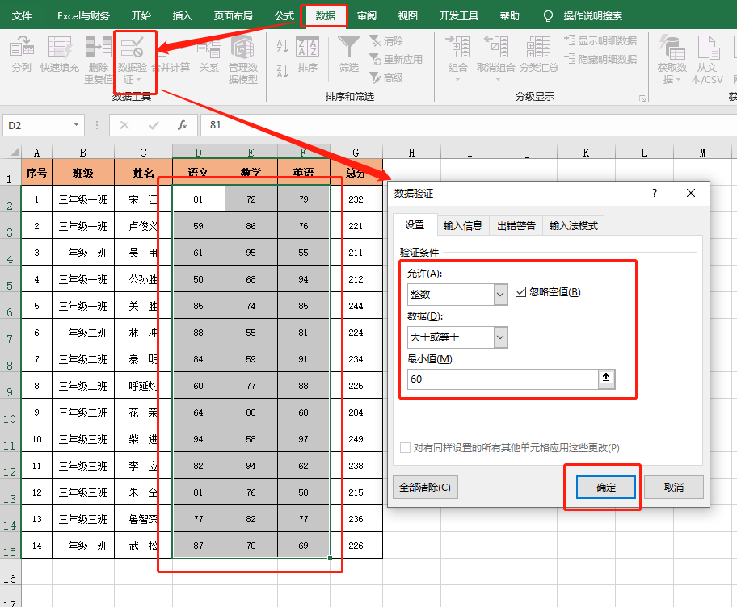Open the 开发工具 ribbon tab
This screenshot has height=607, width=737.
click(x=459, y=16)
